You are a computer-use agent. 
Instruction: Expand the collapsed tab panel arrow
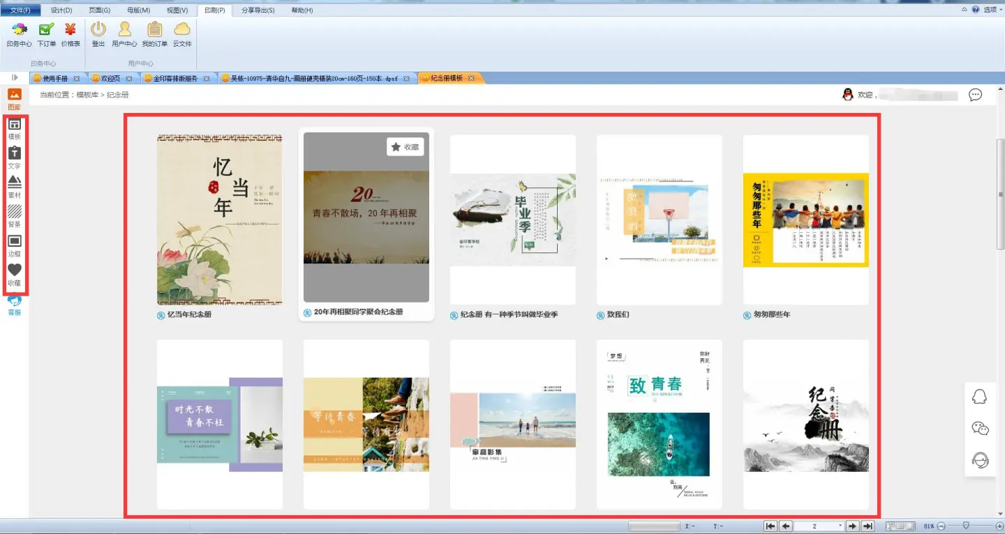[x=15, y=78]
